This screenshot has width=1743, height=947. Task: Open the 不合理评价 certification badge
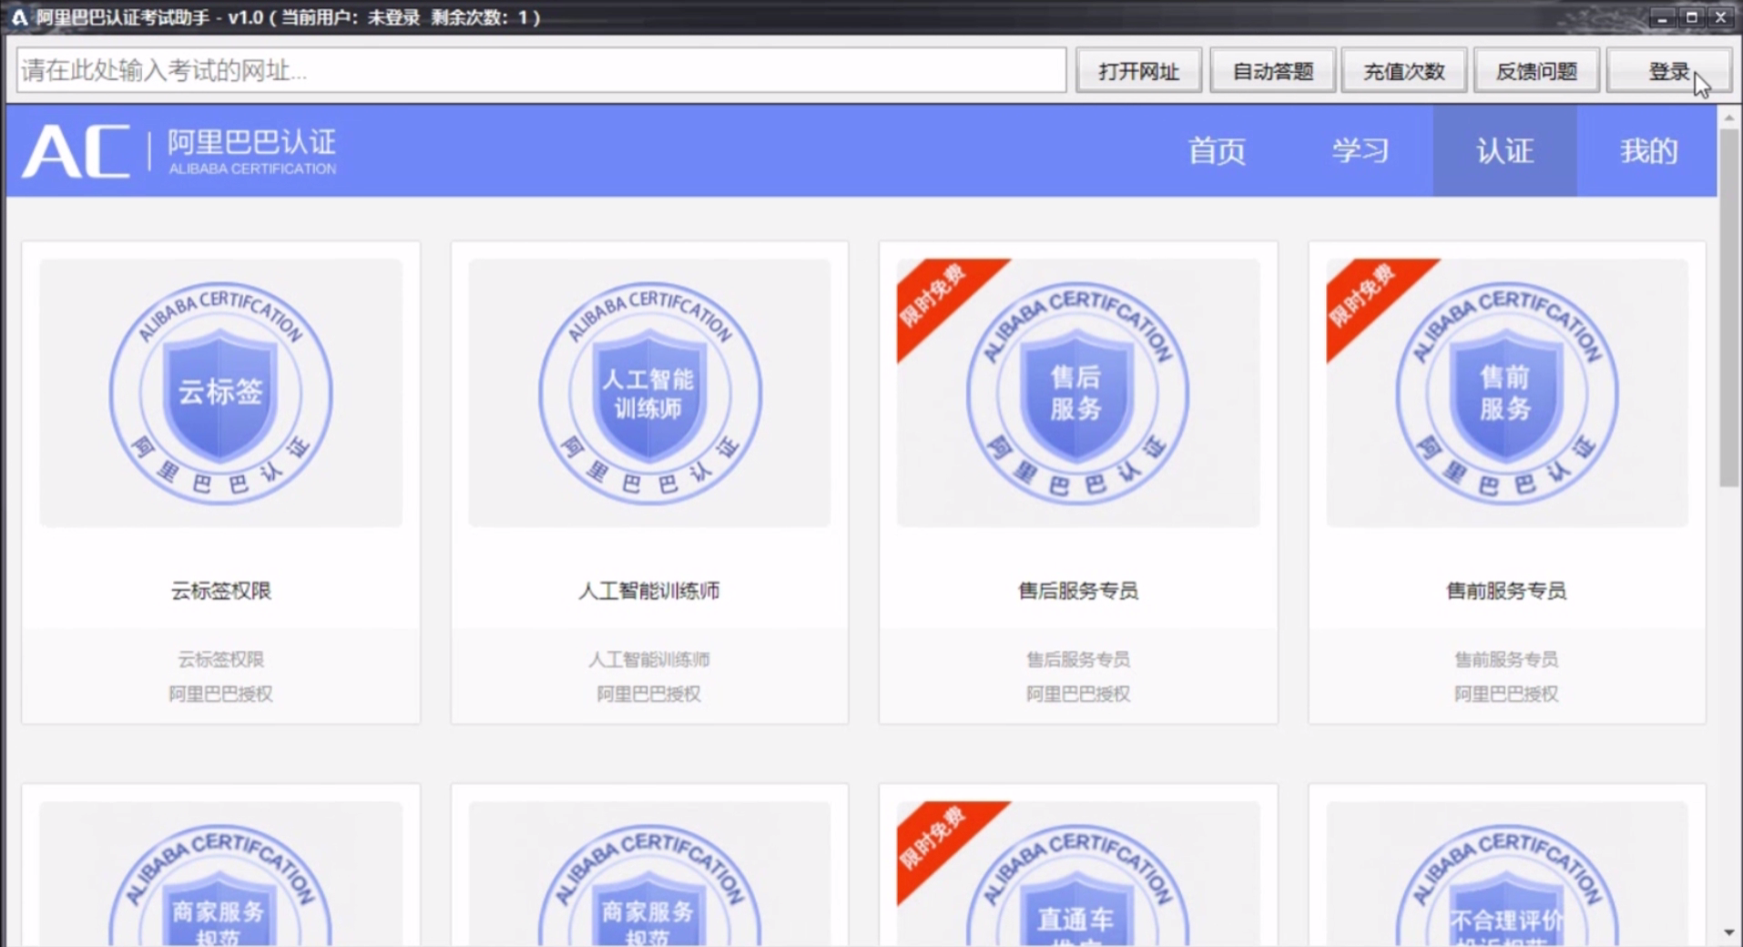tap(1507, 883)
